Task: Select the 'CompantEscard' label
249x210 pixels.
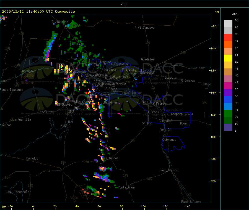Action: 182,114
